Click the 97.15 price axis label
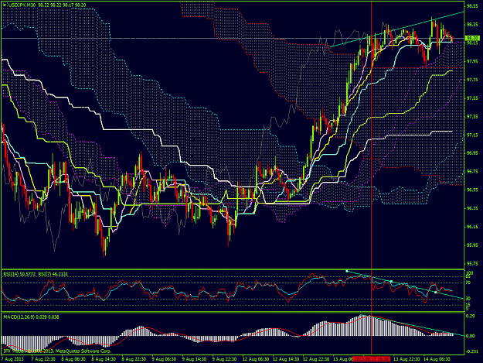This screenshot has height=363, width=483. pyautogui.click(x=472, y=135)
